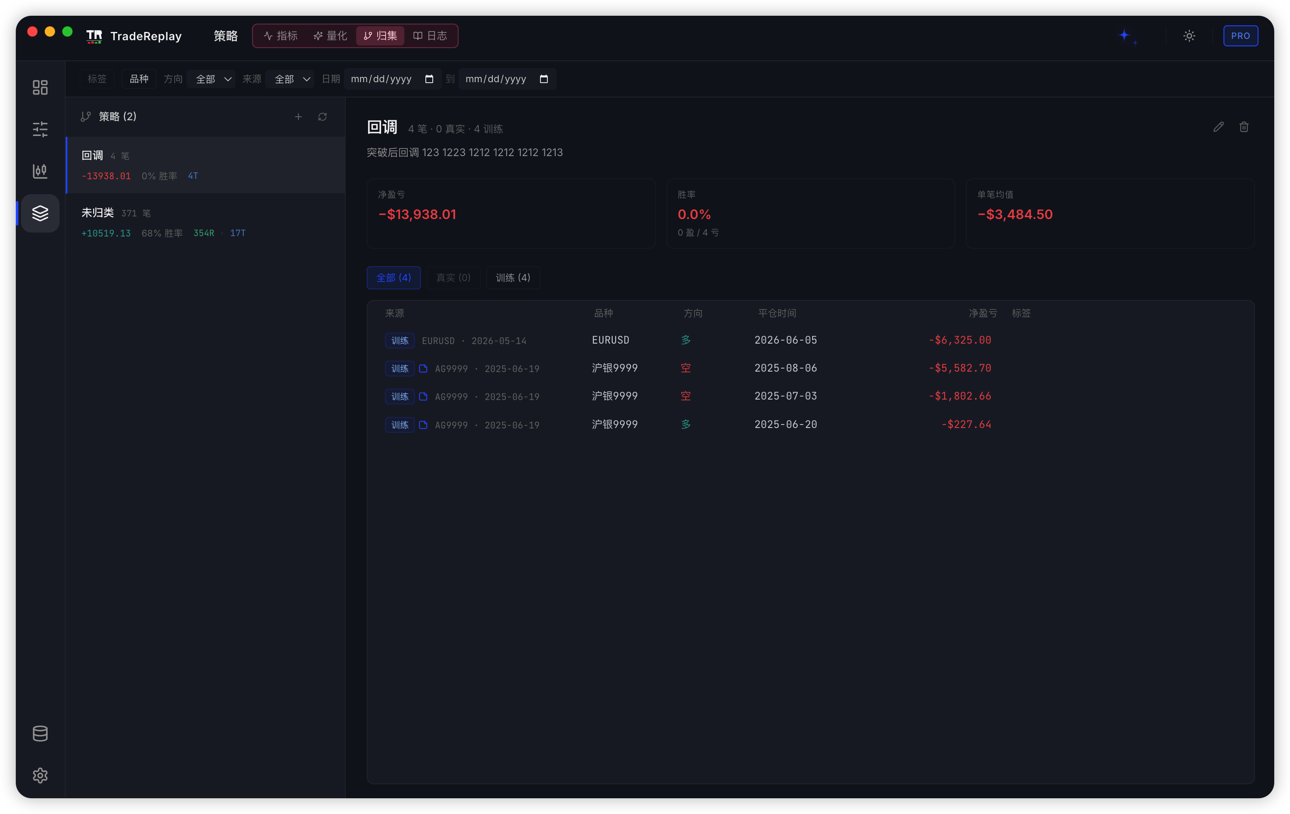Open the start date calendar picker icon
The width and height of the screenshot is (1290, 814).
[429, 79]
